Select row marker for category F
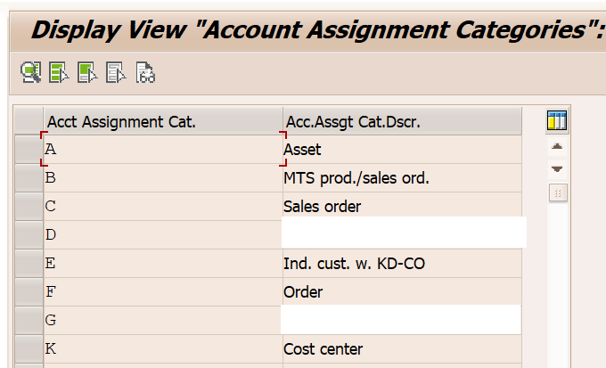This screenshot has height=368, width=606. (x=29, y=292)
